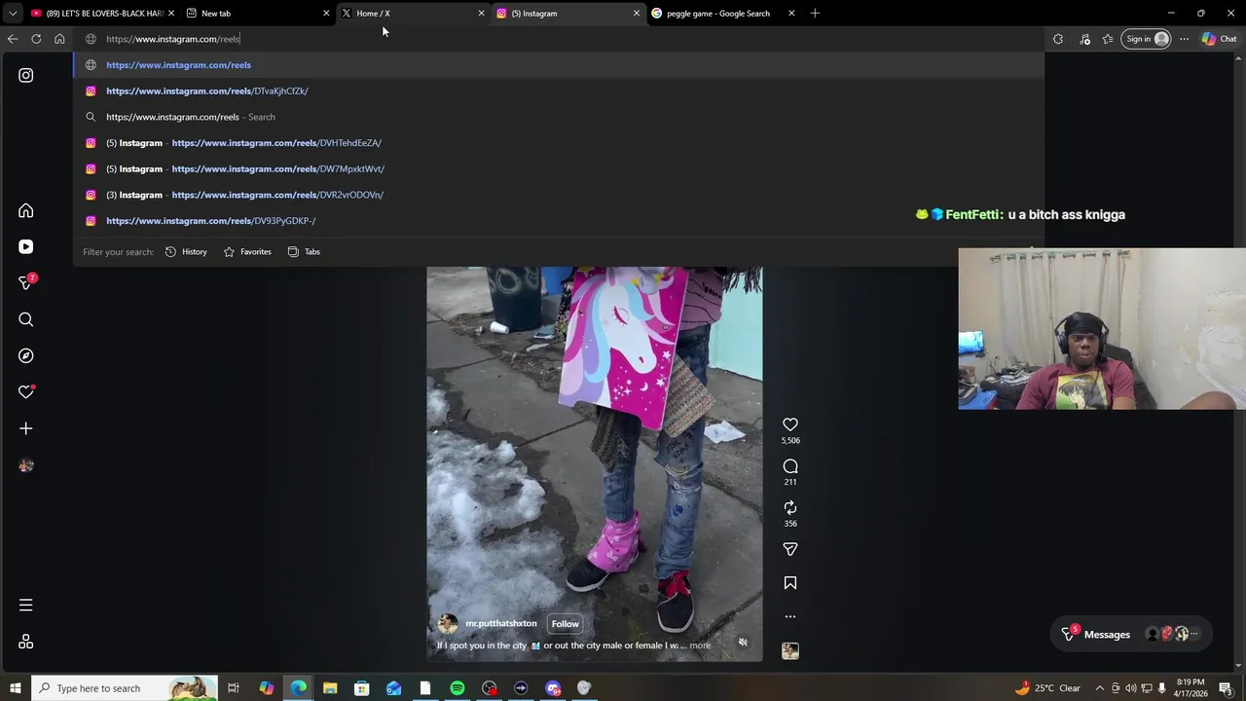Viewport: 1246px width, 701px height.
Task: Open the Meta apps grid icon
Action: (x=26, y=642)
